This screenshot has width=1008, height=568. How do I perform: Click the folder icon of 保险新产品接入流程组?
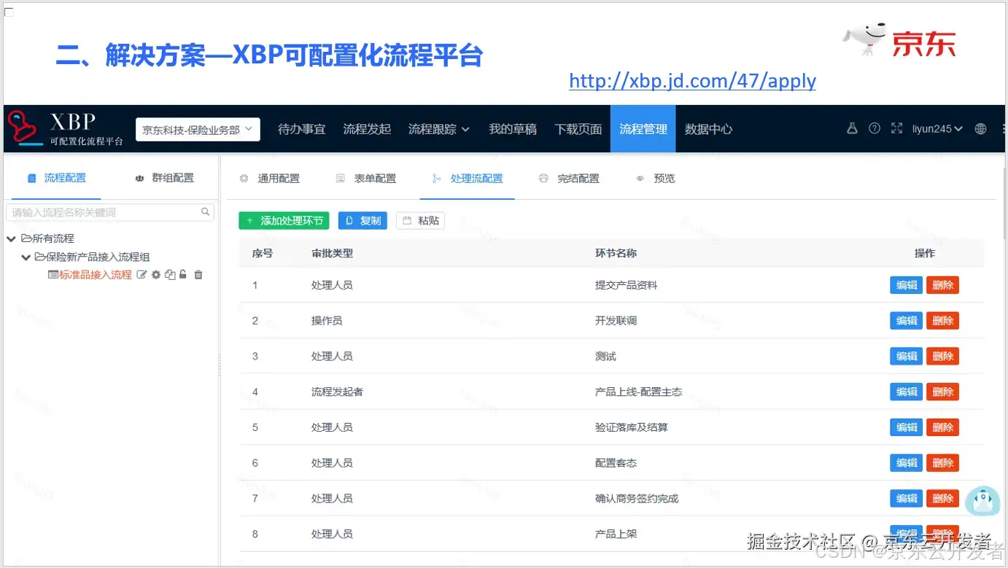click(39, 257)
